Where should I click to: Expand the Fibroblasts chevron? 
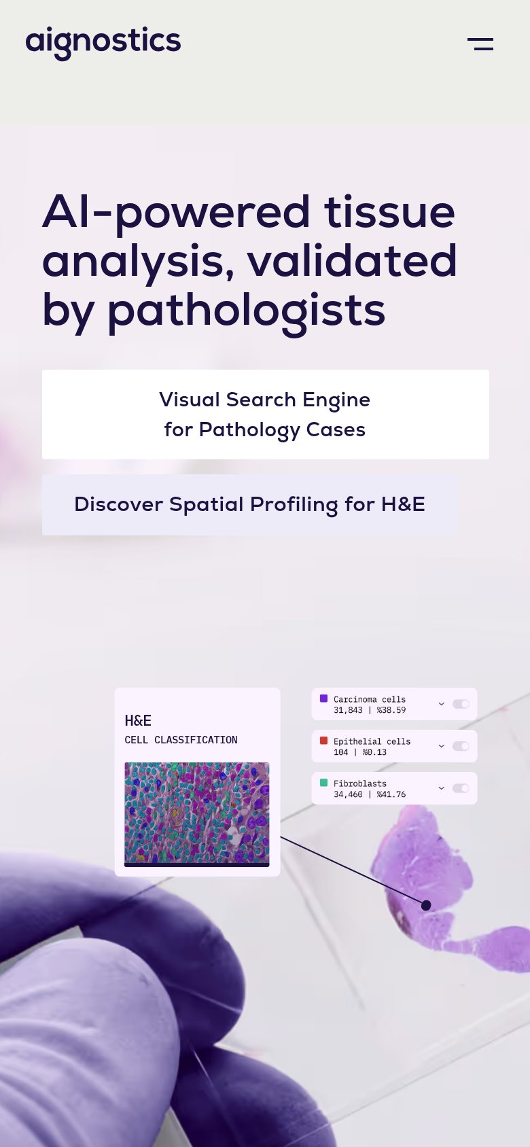pos(441,788)
